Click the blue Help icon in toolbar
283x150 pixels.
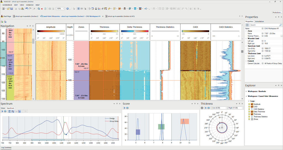pos(67,9)
